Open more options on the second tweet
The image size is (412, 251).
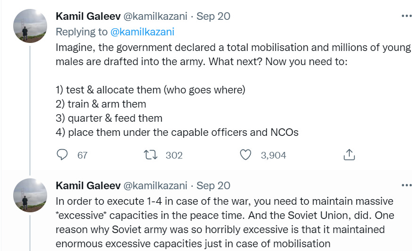click(x=406, y=185)
